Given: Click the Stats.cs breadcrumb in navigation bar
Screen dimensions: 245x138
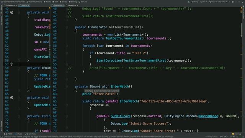Looking at the screenshot, I should click(83, 2).
